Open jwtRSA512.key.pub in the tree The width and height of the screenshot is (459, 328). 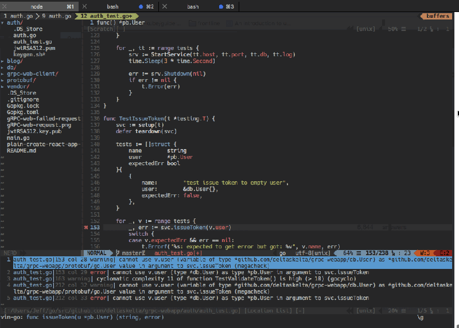(x=34, y=131)
